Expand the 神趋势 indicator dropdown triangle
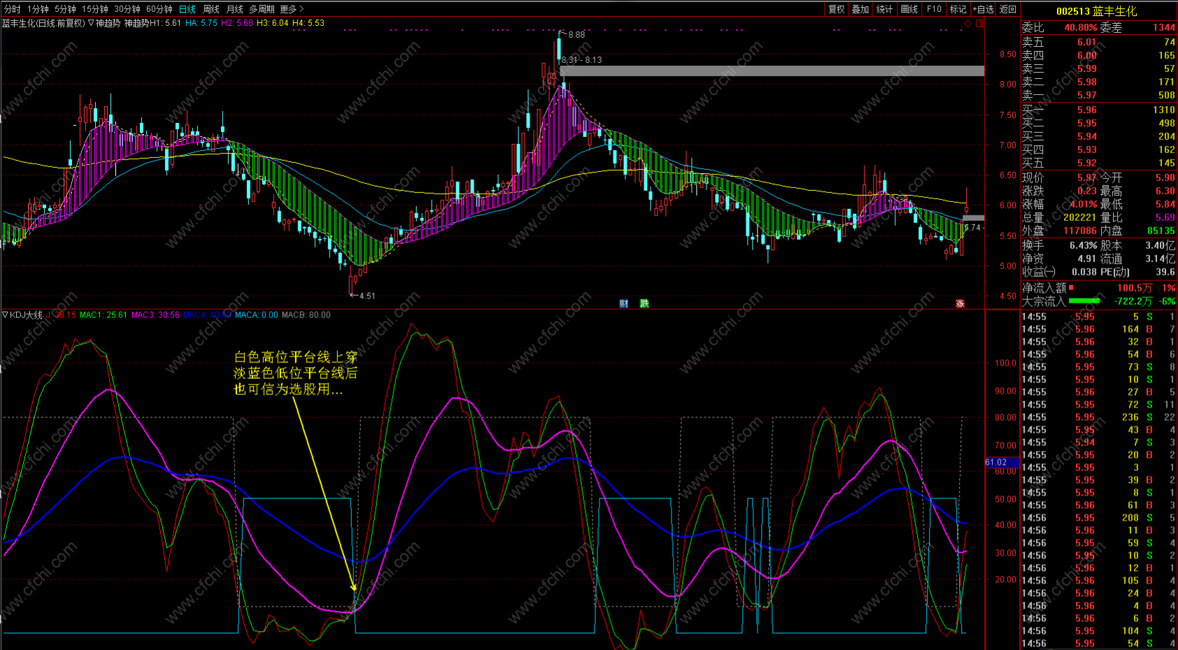 pos(91,23)
